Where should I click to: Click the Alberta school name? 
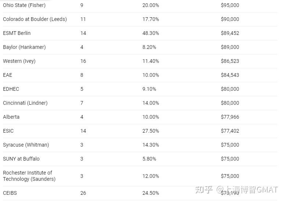11,117
